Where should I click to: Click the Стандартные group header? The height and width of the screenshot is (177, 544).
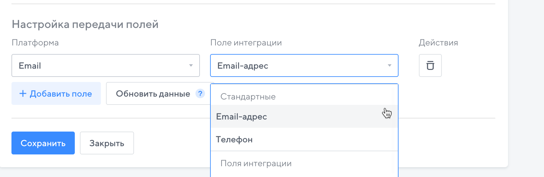click(x=248, y=97)
